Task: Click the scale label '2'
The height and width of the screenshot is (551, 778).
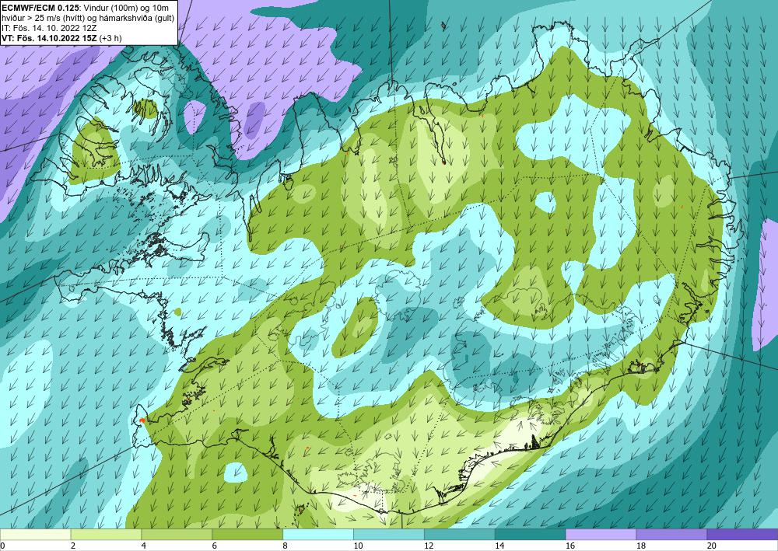Action: click(73, 546)
